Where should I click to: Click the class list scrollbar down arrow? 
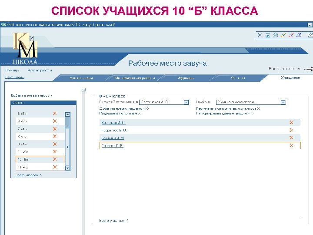tap(67, 168)
